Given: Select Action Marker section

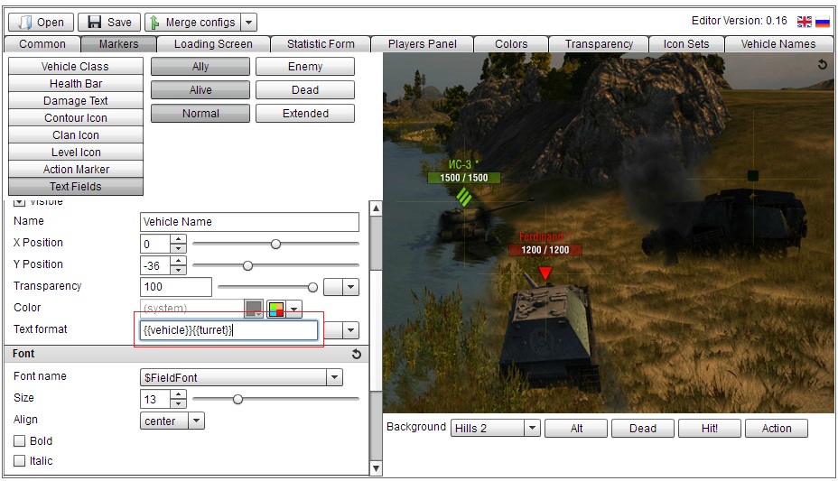Looking at the screenshot, I should click(x=75, y=169).
